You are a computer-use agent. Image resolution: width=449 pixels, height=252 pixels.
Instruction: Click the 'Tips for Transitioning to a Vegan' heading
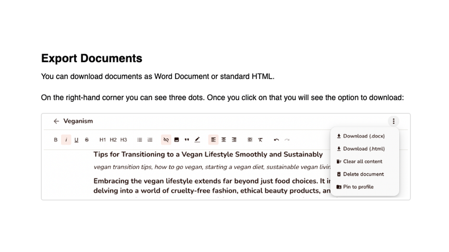208,154
